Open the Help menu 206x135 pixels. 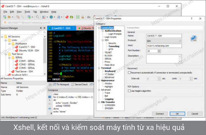pyautogui.click(x=54, y=12)
